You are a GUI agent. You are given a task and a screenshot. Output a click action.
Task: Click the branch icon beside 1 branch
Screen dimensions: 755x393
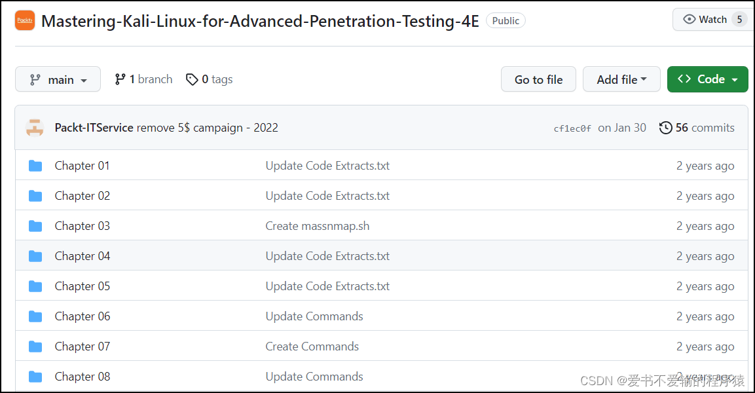coord(120,79)
